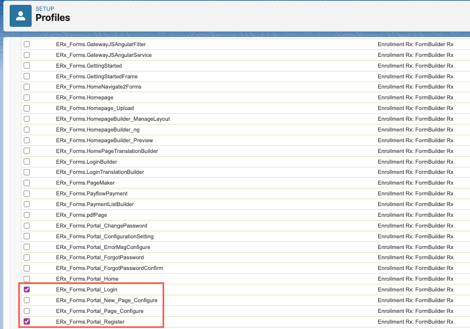Tick the ERx_Forms.GettingStarted checkbox
The image size is (470, 329).
click(x=27, y=65)
